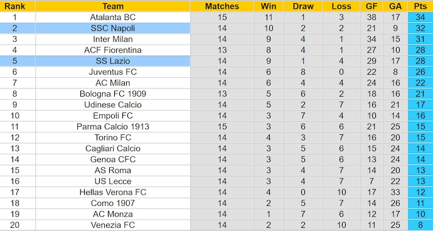Screen dimensions: 433x231
Task: Click Atalanta BC's 34 points cell
Action: pyautogui.click(x=420, y=17)
